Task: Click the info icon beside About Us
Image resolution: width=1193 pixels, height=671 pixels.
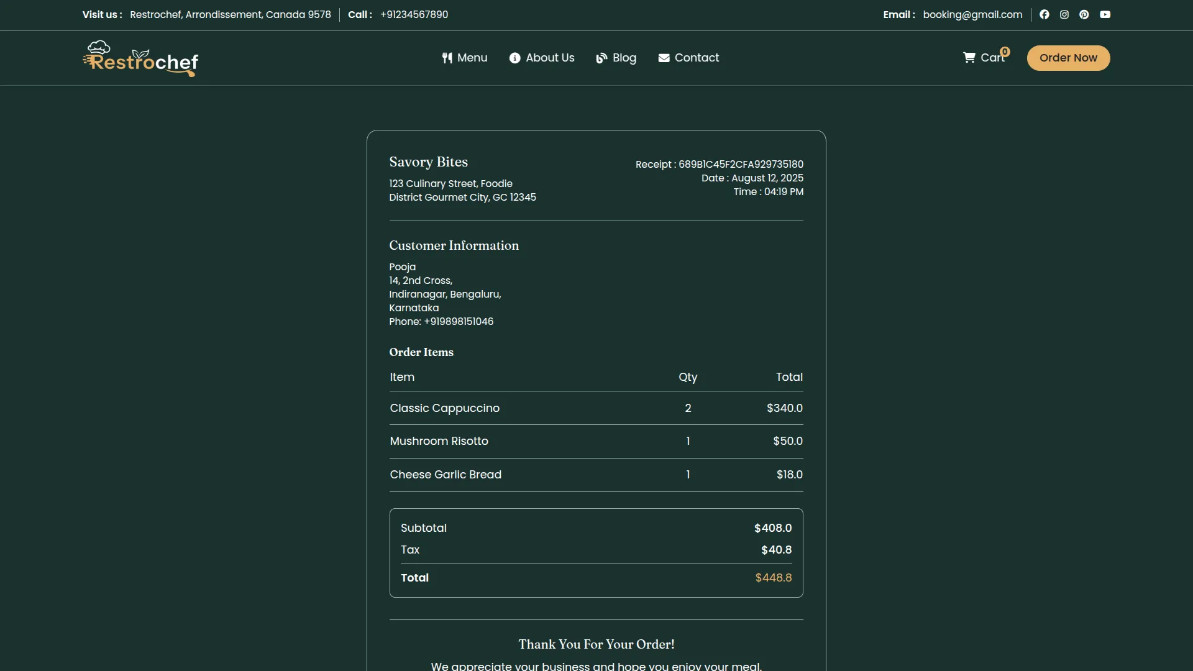Action: 514,57
